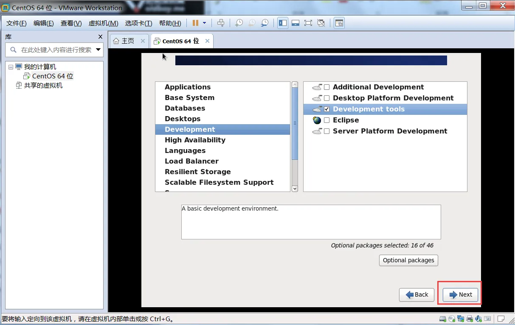Click the category list scroll down arrow
This screenshot has height=325, width=515.
pos(295,188)
